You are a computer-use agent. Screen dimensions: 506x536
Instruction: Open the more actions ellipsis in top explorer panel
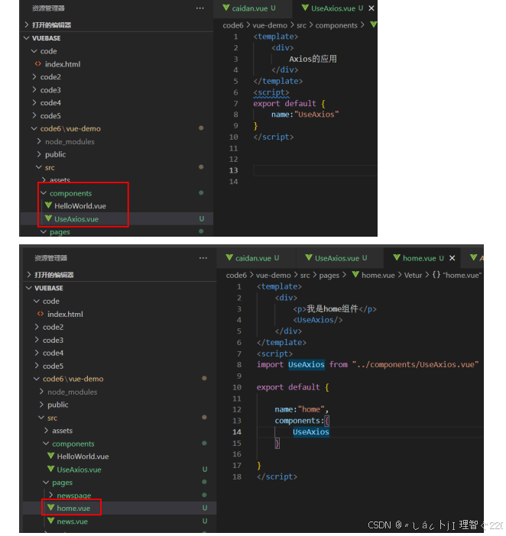(199, 8)
